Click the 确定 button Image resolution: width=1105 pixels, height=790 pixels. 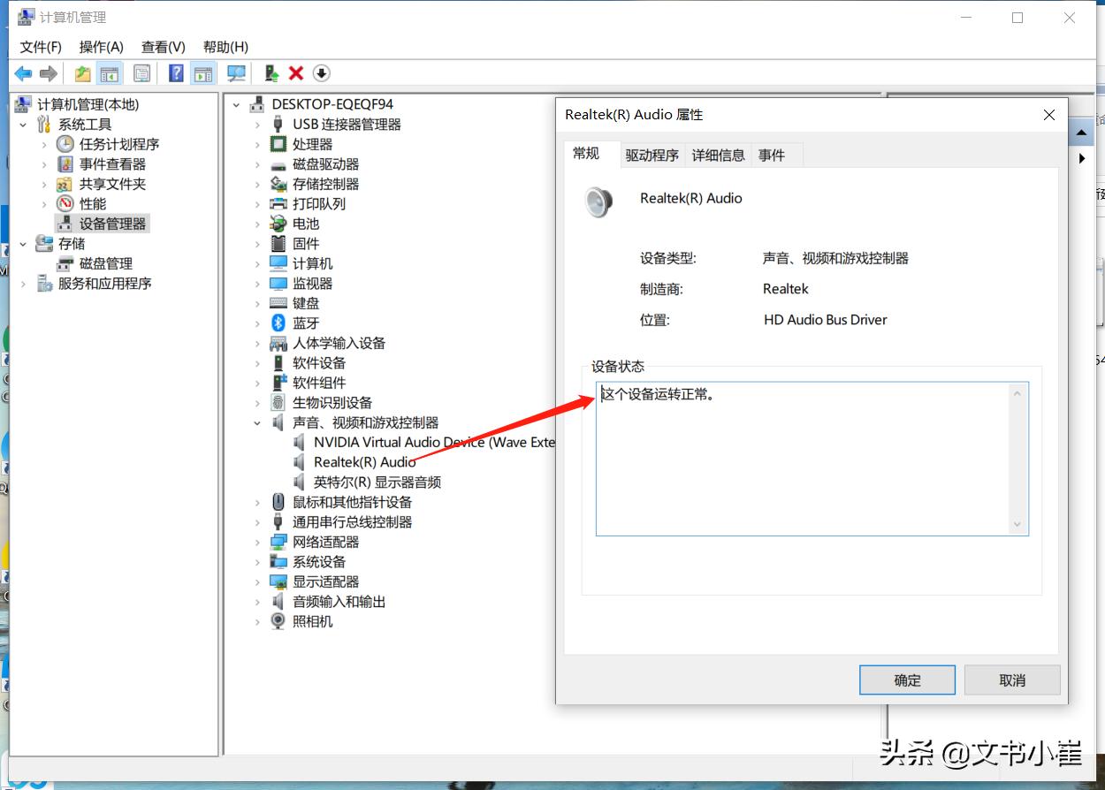coord(907,680)
